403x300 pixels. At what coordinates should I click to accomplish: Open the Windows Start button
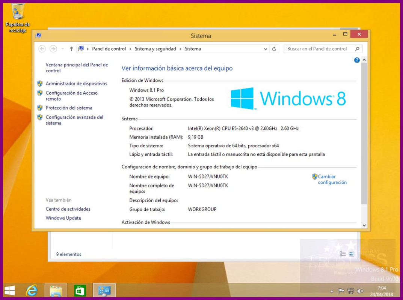(x=10, y=291)
